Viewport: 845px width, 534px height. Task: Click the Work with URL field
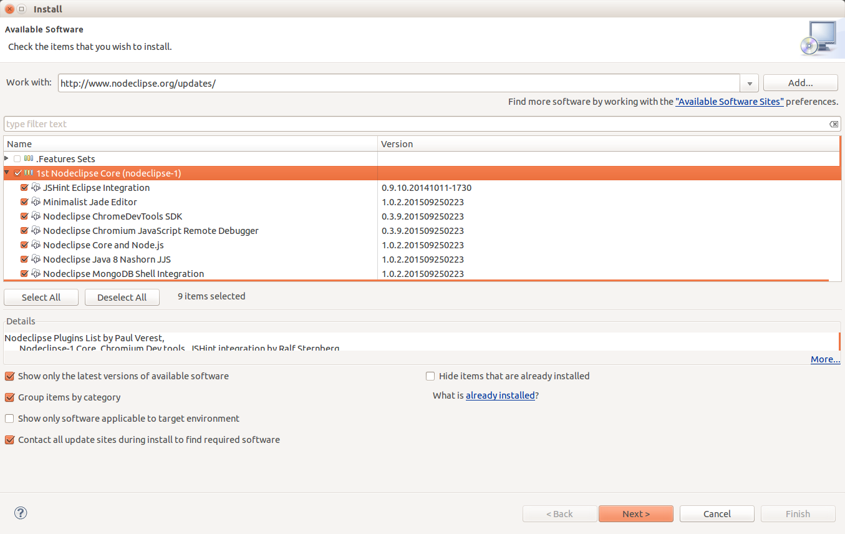[399, 83]
